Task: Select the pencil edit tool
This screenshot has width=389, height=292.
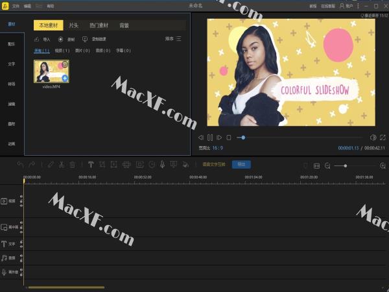Action: coord(51,164)
